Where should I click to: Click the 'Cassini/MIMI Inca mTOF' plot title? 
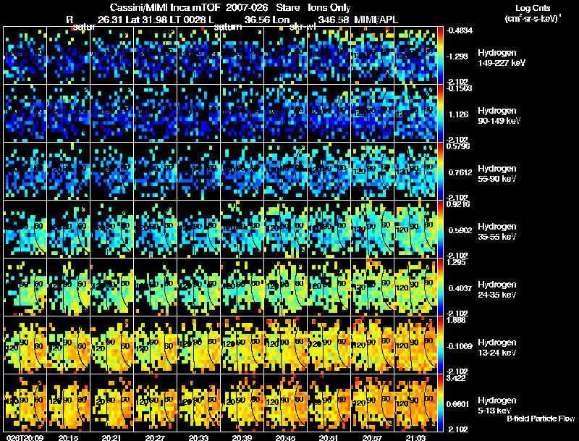[165, 8]
